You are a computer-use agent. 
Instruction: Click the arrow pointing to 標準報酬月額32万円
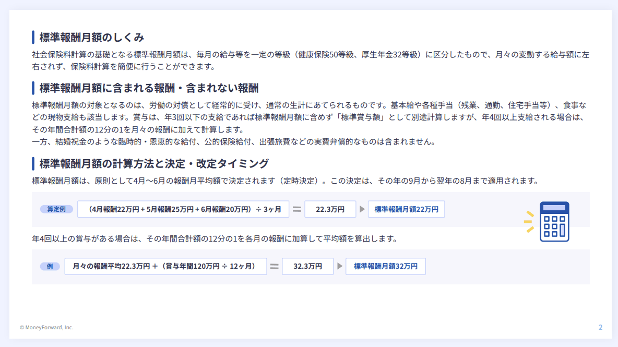point(340,266)
